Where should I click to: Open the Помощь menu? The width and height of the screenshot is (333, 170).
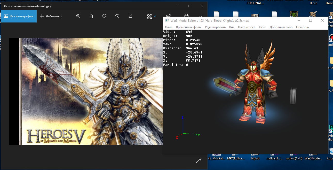(x=302, y=27)
